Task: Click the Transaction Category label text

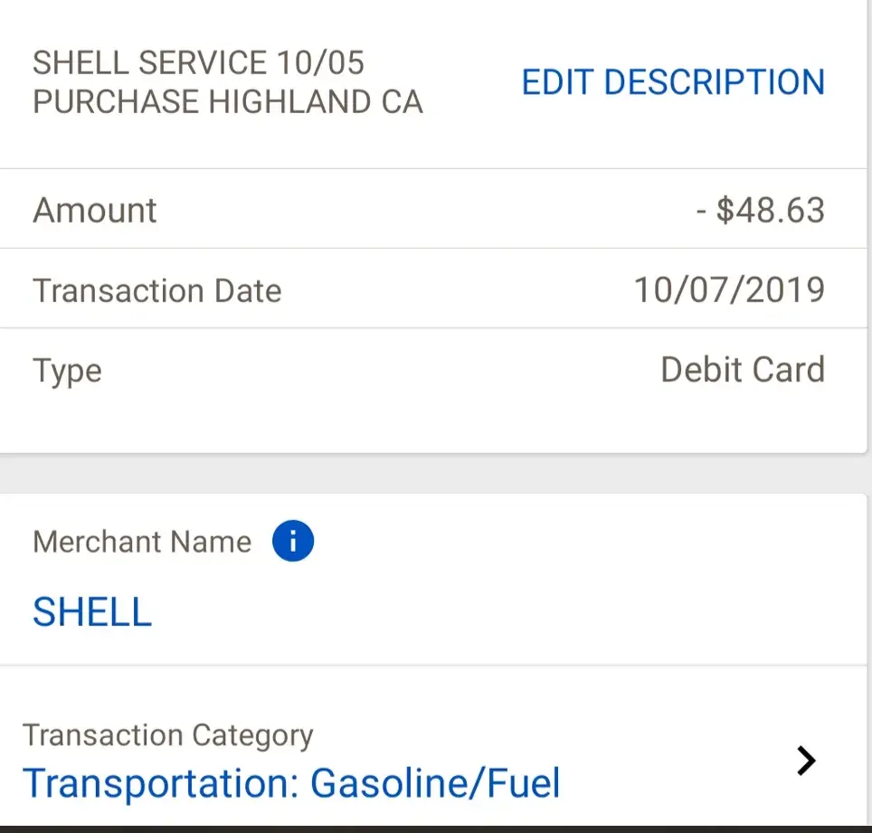Action: [168, 735]
